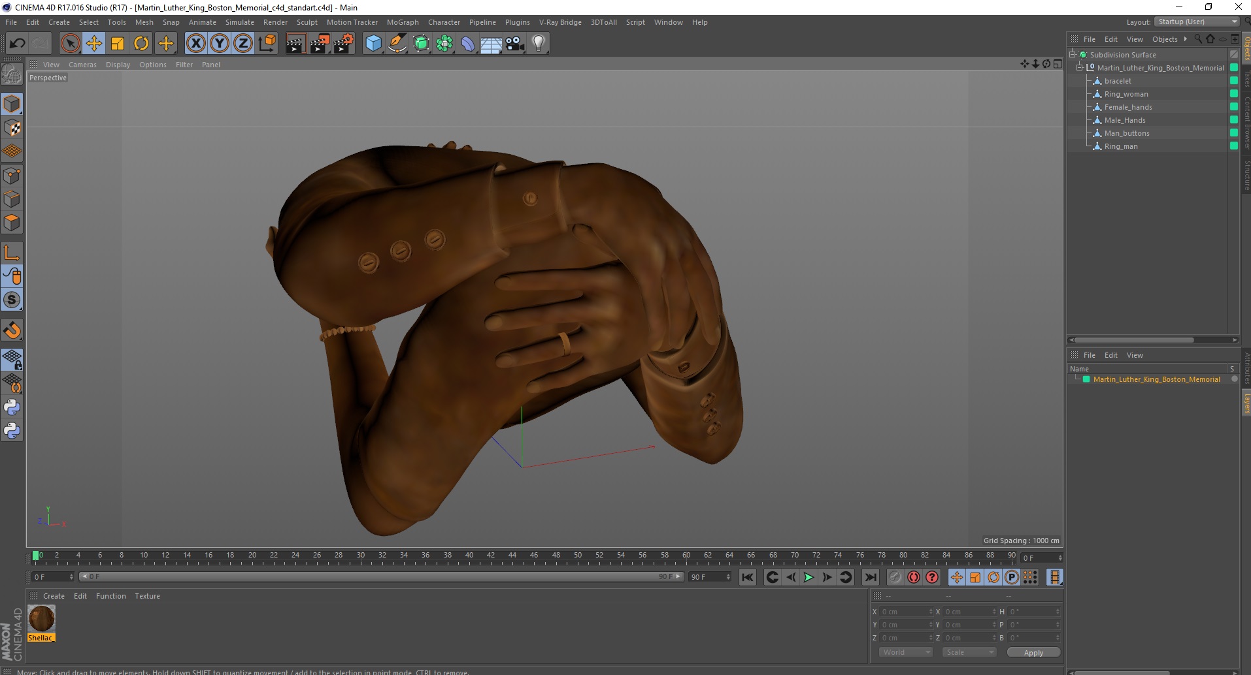Toggle Y axis lock

coord(220,44)
